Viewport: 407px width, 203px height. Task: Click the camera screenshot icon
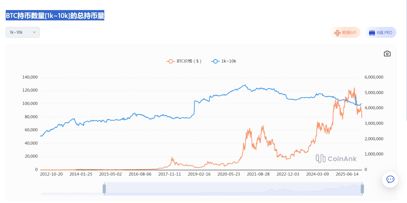click(387, 54)
